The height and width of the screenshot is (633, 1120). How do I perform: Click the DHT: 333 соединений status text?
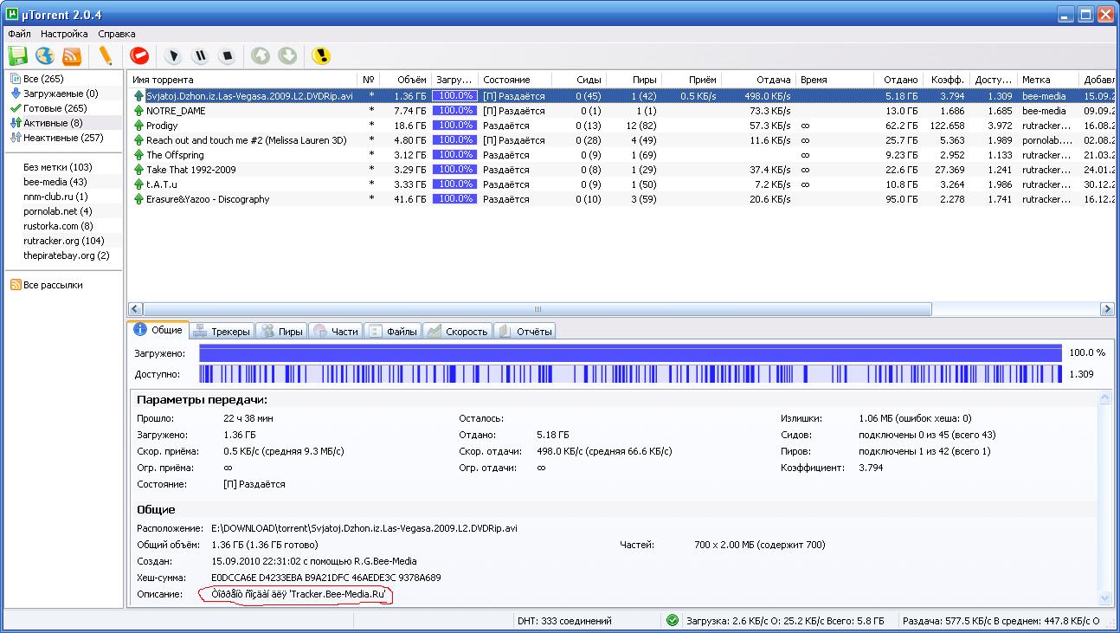564,621
